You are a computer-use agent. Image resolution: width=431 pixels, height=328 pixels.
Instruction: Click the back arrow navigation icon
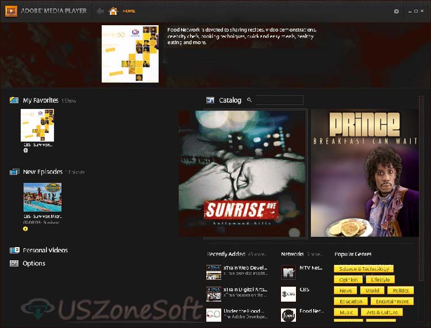pyautogui.click(x=101, y=11)
